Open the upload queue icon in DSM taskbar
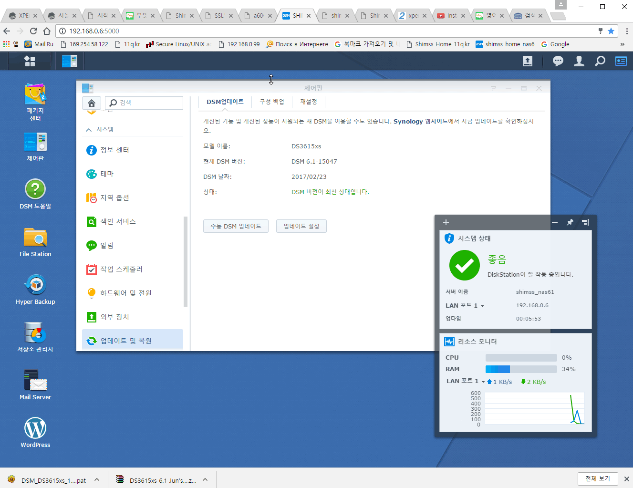 pos(528,61)
